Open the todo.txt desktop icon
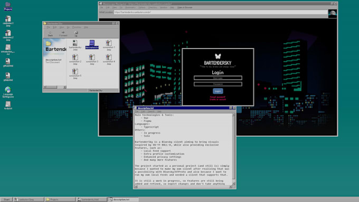Viewport: 359px width, 202px height. (x=8, y=105)
